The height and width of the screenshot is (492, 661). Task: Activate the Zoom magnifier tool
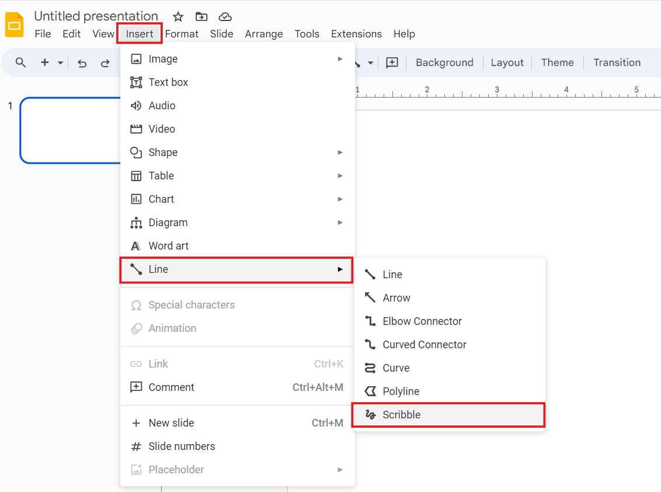[x=20, y=62]
